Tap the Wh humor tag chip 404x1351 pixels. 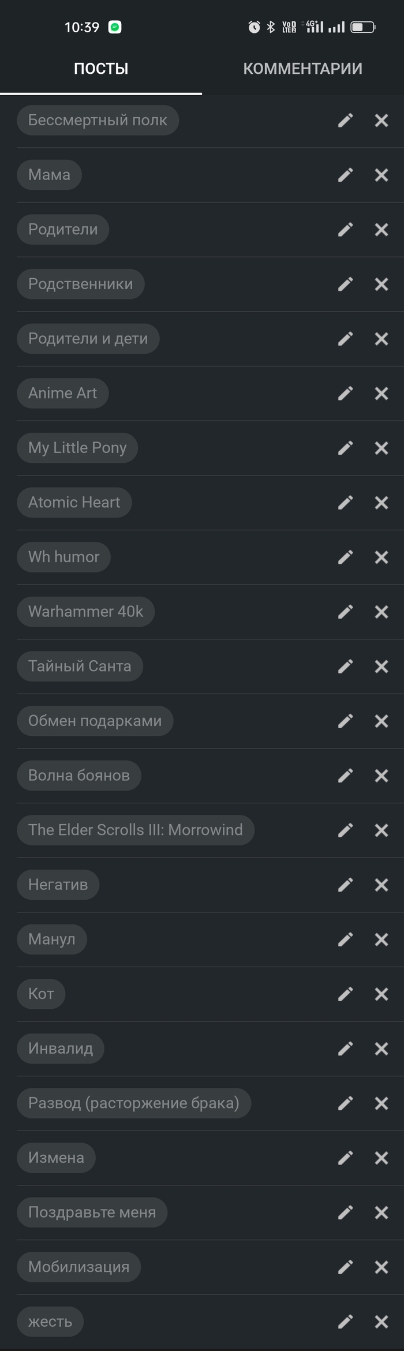pos(63,557)
